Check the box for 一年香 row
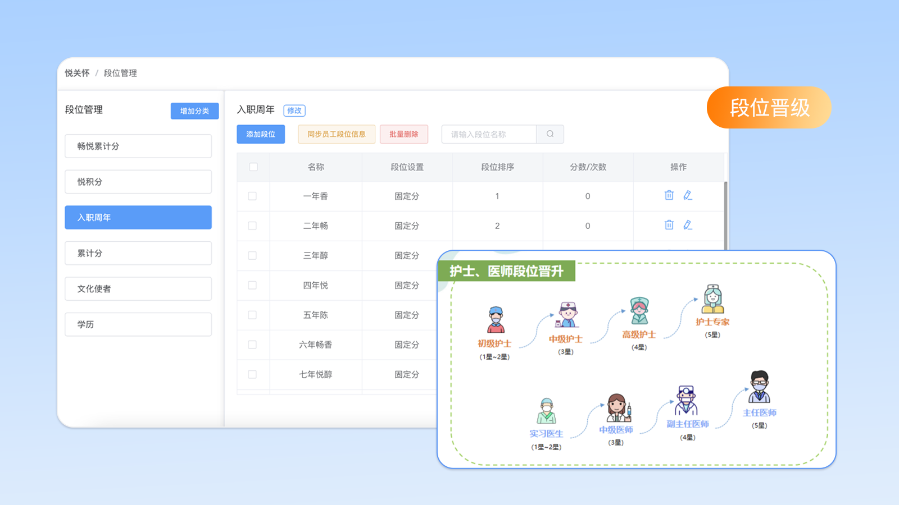The width and height of the screenshot is (899, 505). tap(252, 196)
